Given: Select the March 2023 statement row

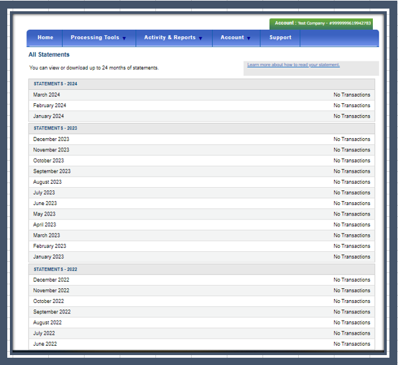Looking at the screenshot, I should [202, 235].
